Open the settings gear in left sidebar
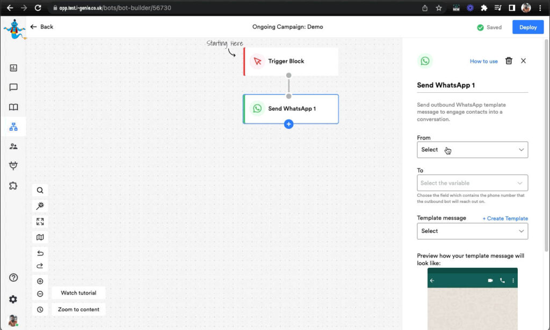The width and height of the screenshot is (550, 330). (x=13, y=299)
